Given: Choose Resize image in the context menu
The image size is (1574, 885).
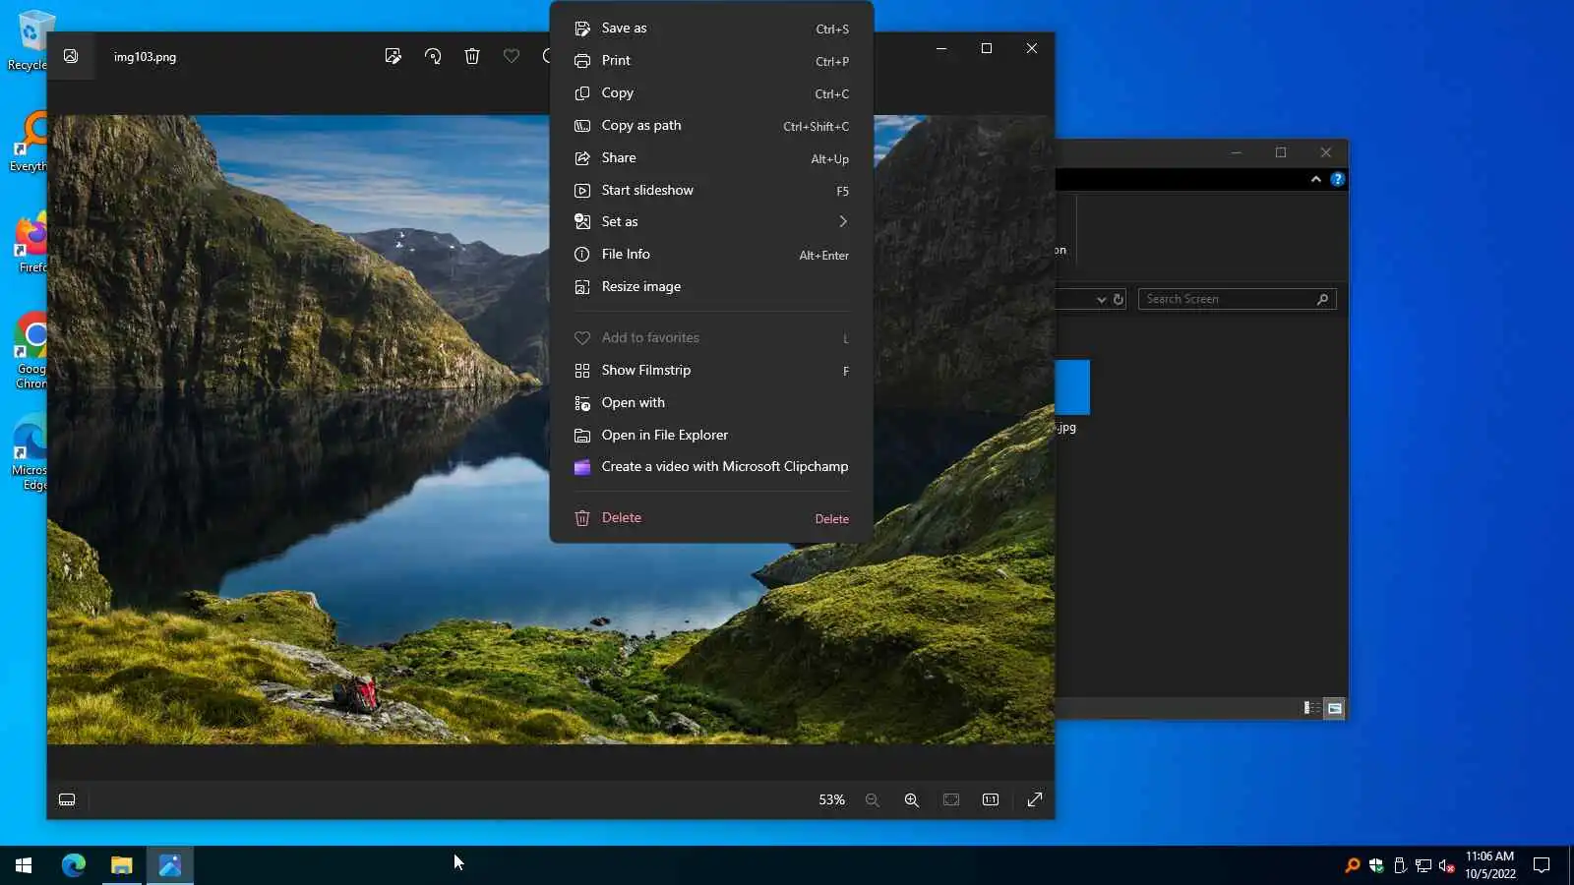Looking at the screenshot, I should point(711,287).
